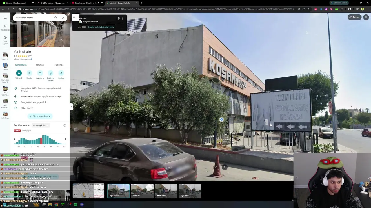Open Google Haritalar geçmişiniz link

click(x=40, y=102)
